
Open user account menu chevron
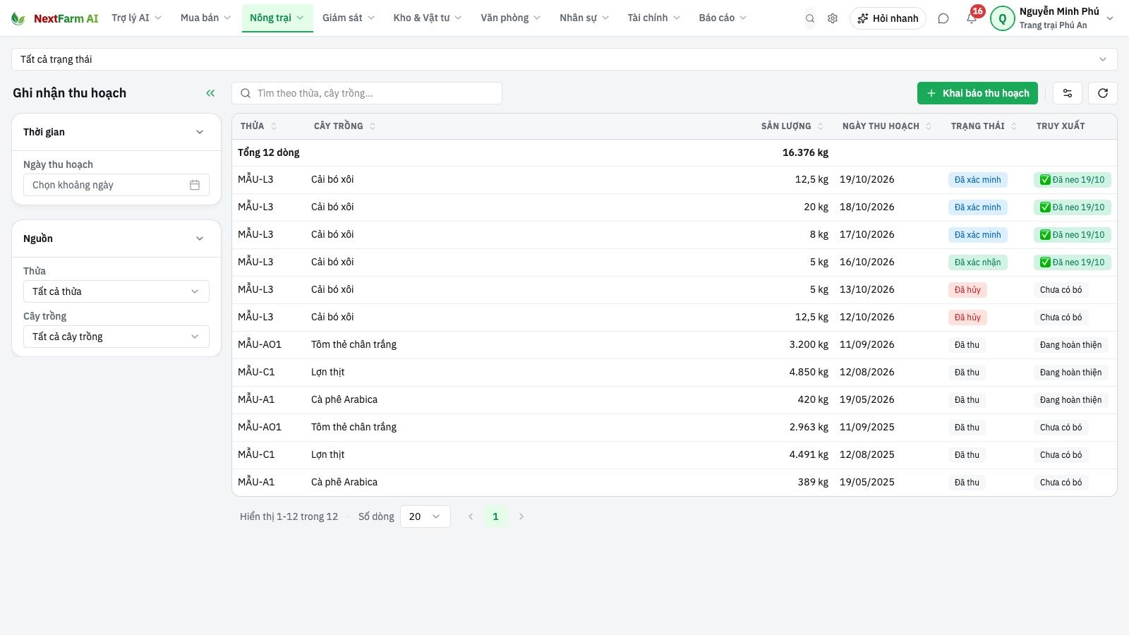click(1110, 18)
